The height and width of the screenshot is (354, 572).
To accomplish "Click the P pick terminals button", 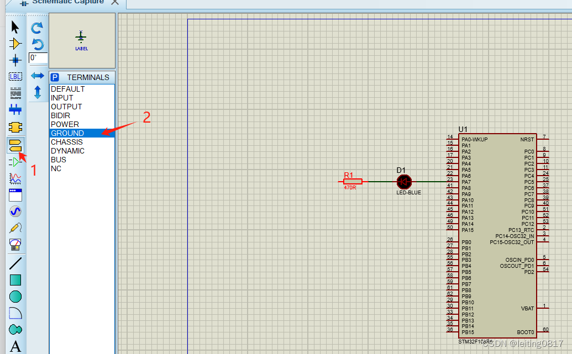I will click(55, 77).
